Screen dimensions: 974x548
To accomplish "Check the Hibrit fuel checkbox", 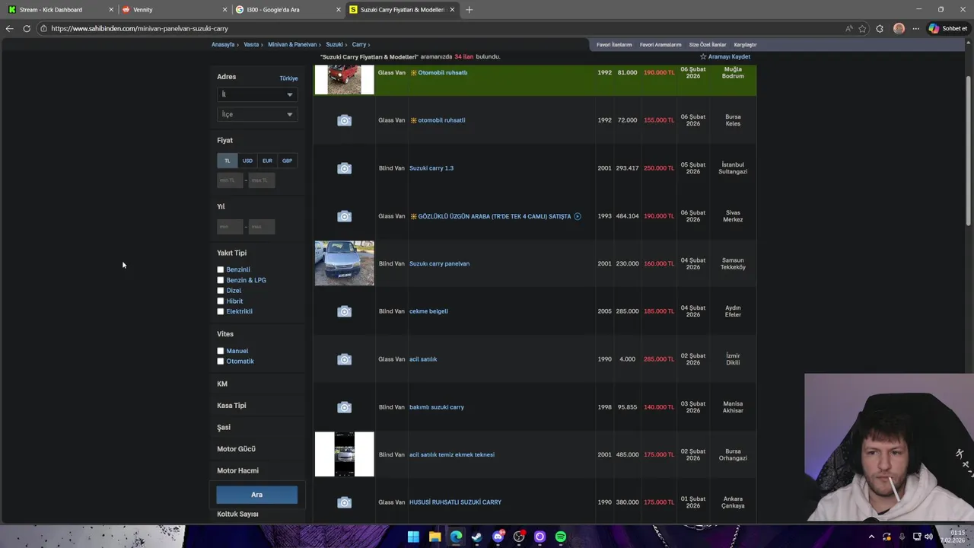I will 221,301.
